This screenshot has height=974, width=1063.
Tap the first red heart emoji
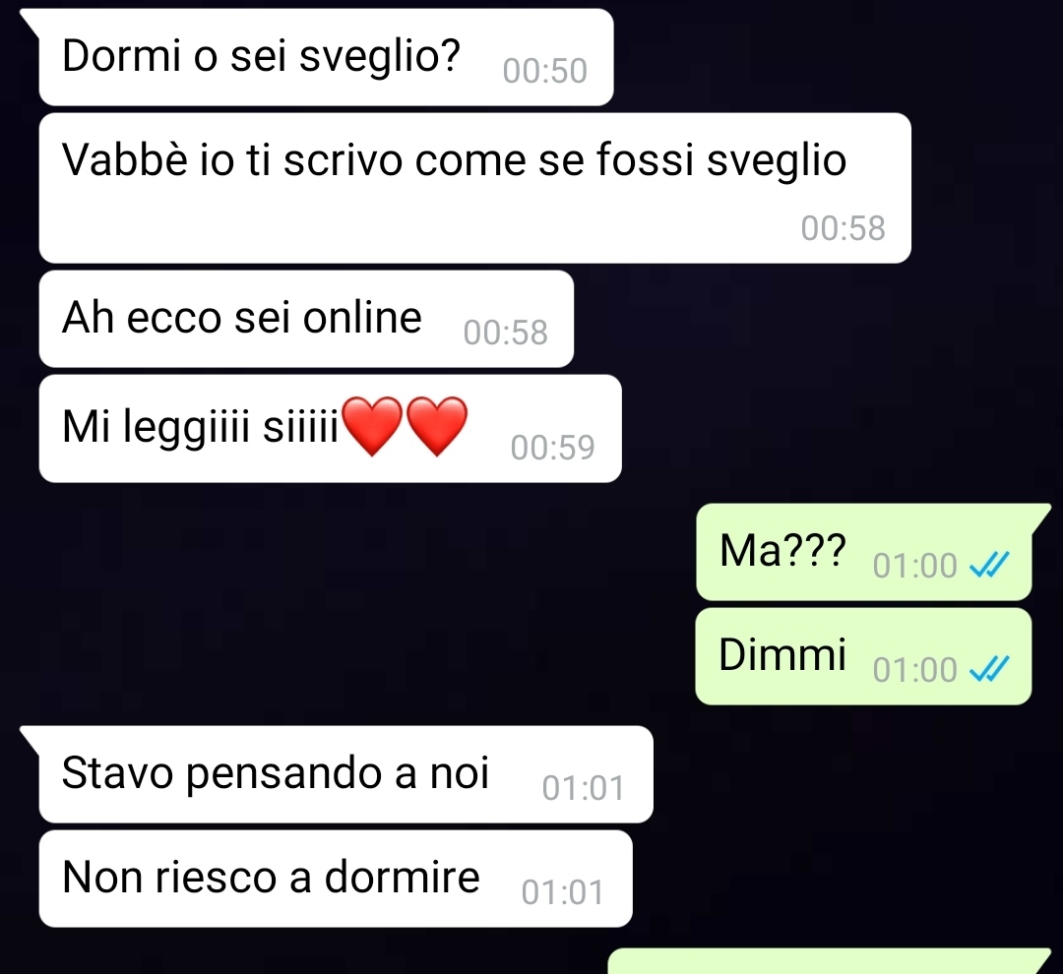[372, 426]
